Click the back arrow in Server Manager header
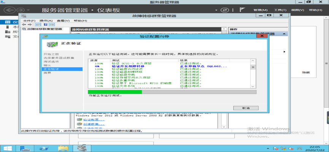The image size is (329, 152). pos(10,10)
